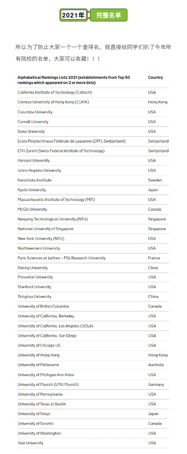Click Massachusetts Institute of Technology (MIT)
187x454 pixels.
[56, 199]
